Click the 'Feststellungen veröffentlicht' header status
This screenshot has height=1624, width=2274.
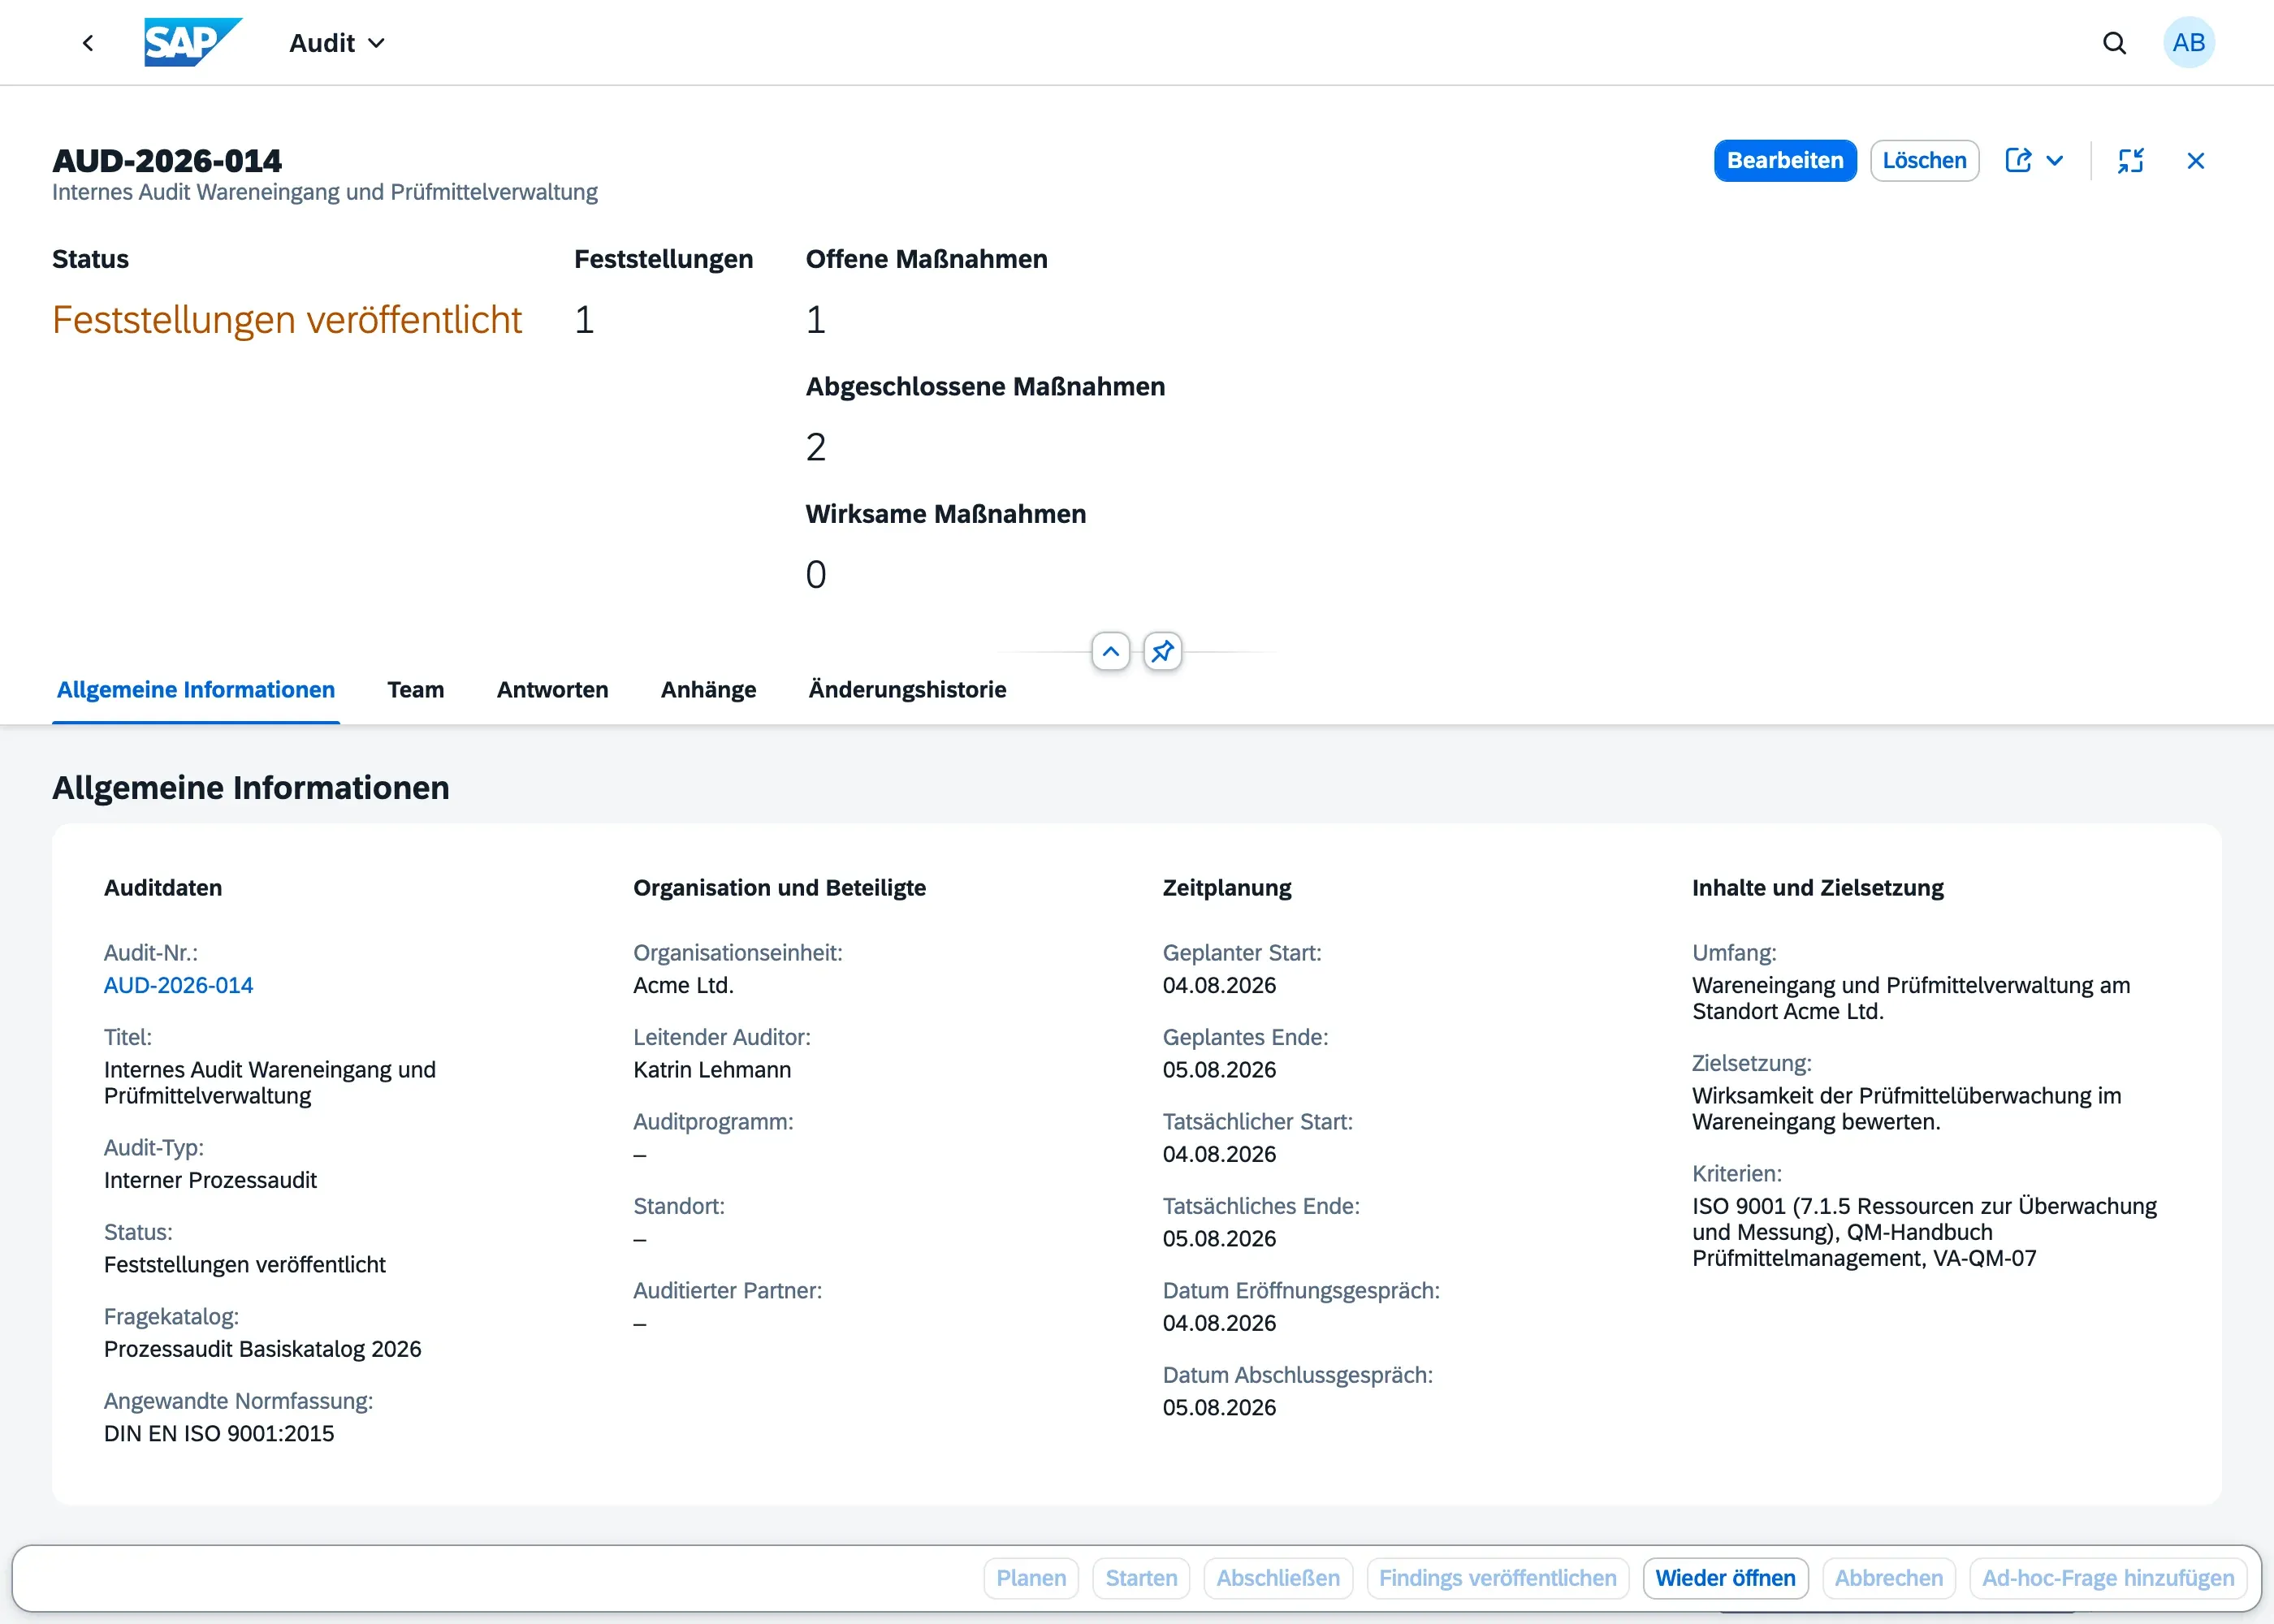[287, 320]
